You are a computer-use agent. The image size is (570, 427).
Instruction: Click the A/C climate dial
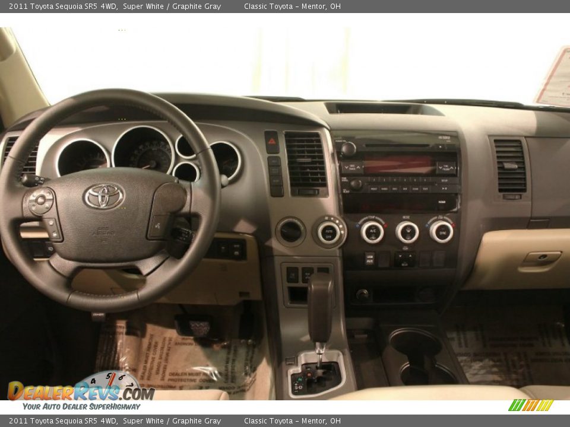(372, 232)
